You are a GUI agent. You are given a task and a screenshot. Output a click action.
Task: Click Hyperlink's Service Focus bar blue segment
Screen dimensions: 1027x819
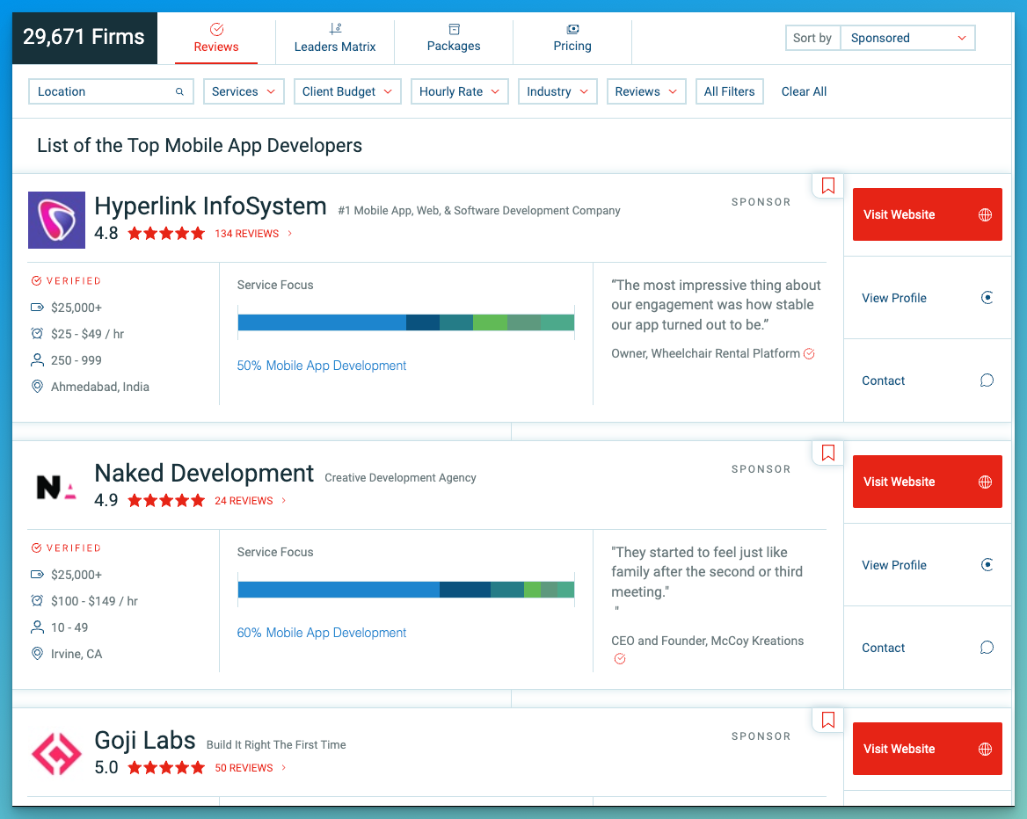point(322,323)
